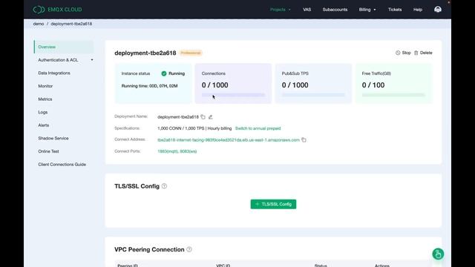Click the TLS/SSL Config section heading
Image resolution: width=475 pixels, height=267 pixels.
coord(137,186)
